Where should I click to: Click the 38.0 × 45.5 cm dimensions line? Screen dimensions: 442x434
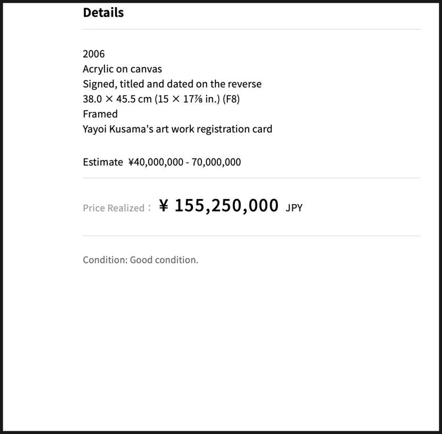(161, 99)
